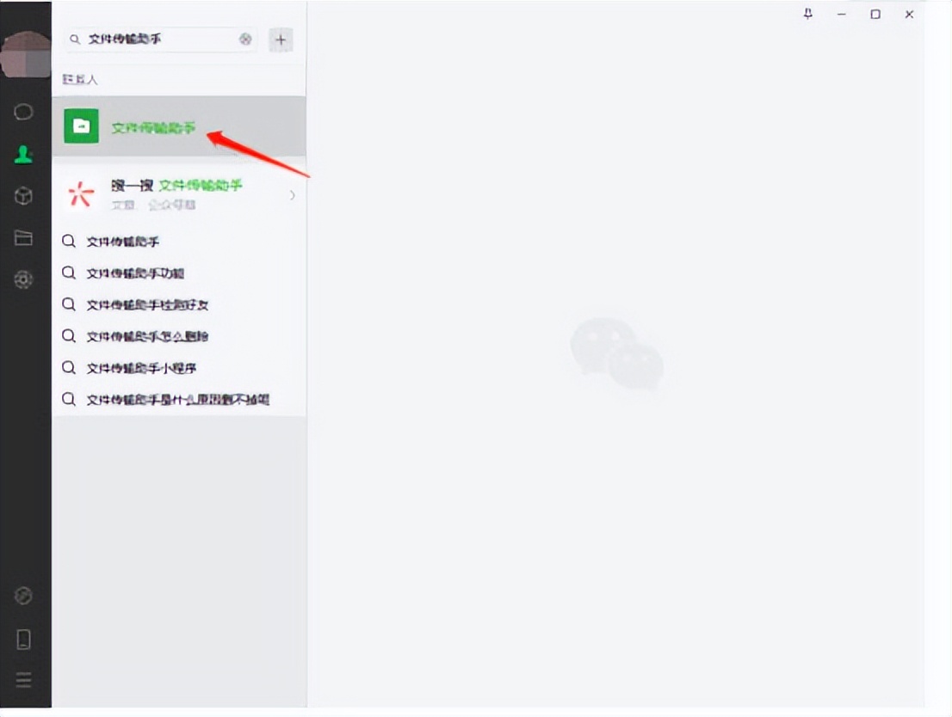Viewport: 952px width, 717px height.
Task: Click the phone/mobile sidebar icon
Action: tap(23, 639)
